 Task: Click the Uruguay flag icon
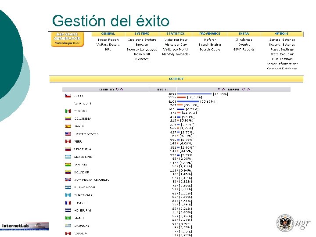[x=68, y=226]
